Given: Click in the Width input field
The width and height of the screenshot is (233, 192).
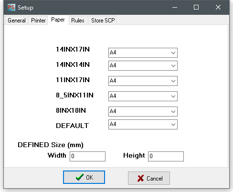Looking at the screenshot, I should tap(87, 156).
